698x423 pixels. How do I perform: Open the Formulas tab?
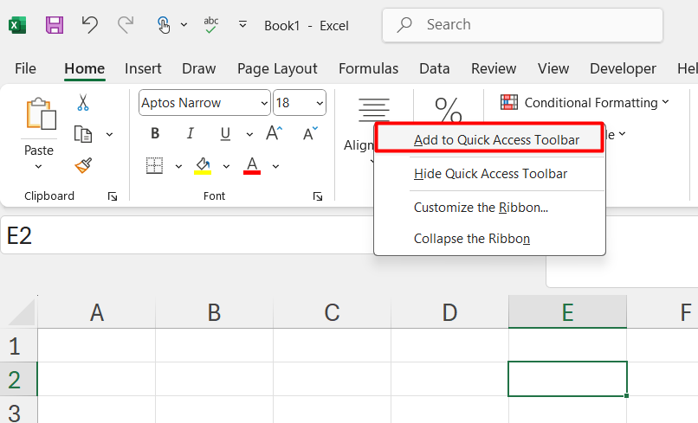pyautogui.click(x=368, y=68)
